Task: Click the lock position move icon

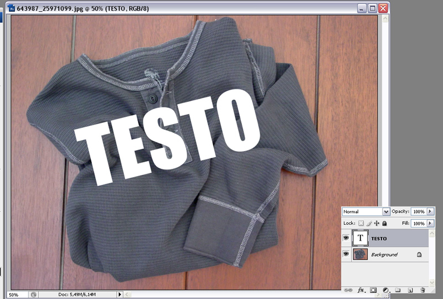Action: (377, 223)
